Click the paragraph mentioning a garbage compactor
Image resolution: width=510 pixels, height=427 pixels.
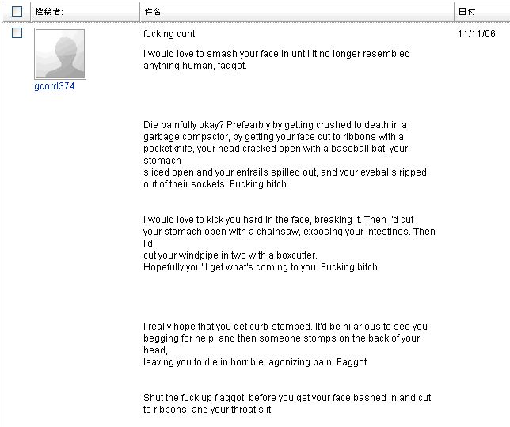(x=284, y=154)
